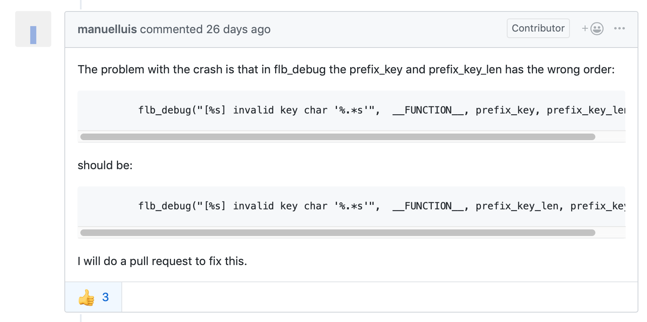The image size is (647, 322).
Task: Click "prefix_key_len" in the corrected code line
Action: pos(517,206)
